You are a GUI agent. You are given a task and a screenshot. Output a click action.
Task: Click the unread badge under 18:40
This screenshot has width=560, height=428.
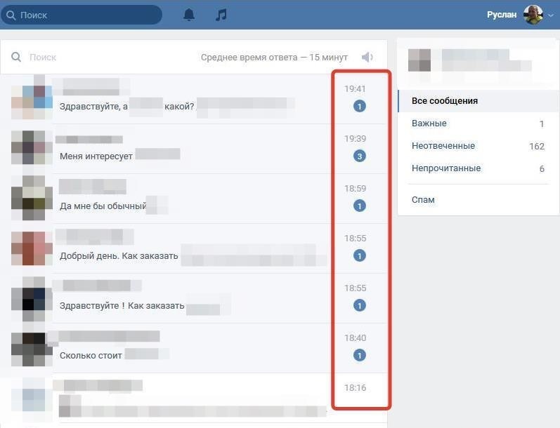359,355
